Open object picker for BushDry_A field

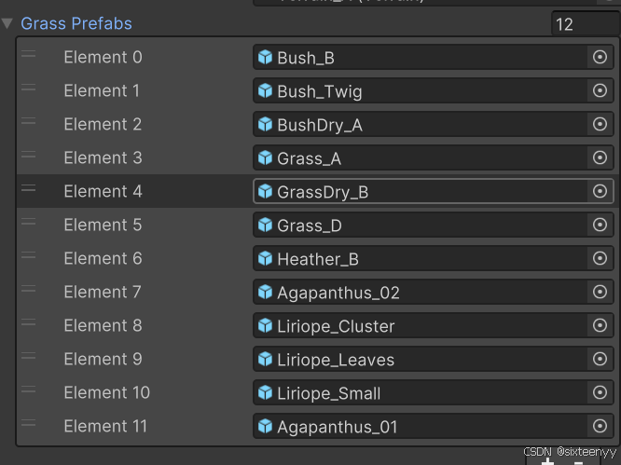point(600,125)
